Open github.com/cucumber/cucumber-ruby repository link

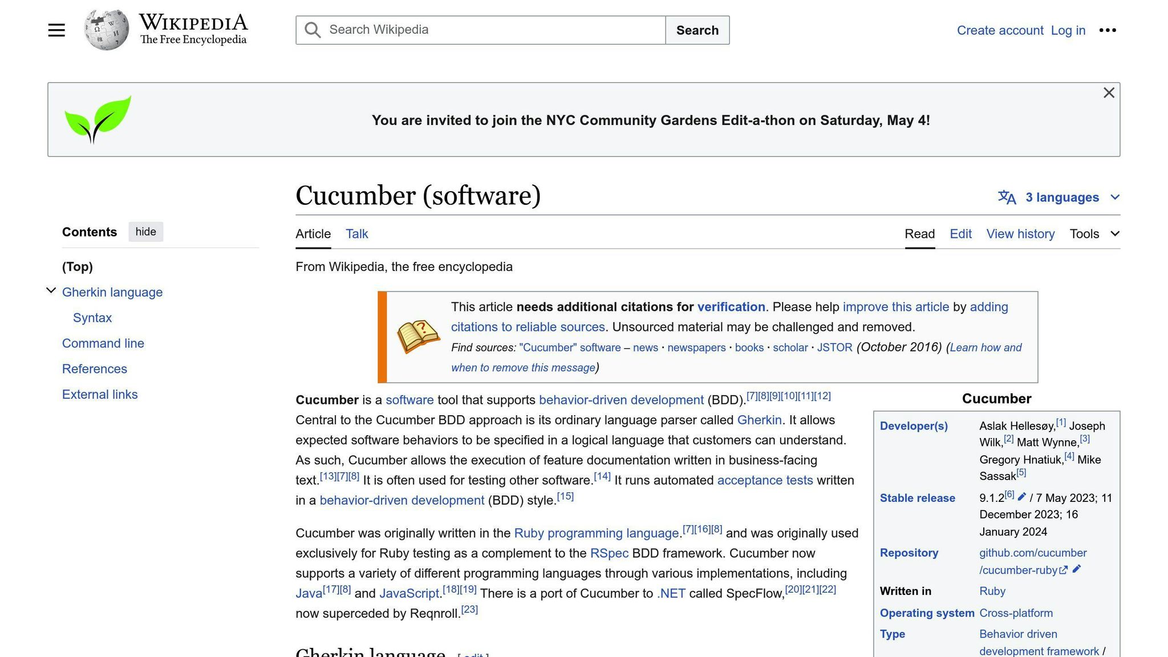click(1033, 561)
